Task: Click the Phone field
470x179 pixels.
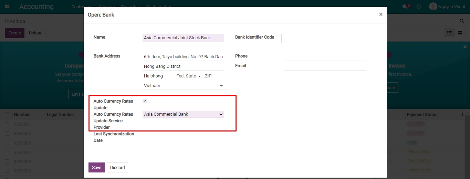Action: (x=325, y=57)
